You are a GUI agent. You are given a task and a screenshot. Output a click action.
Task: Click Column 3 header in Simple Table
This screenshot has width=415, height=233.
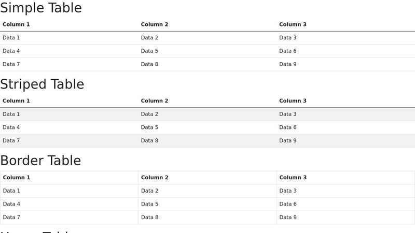click(293, 24)
